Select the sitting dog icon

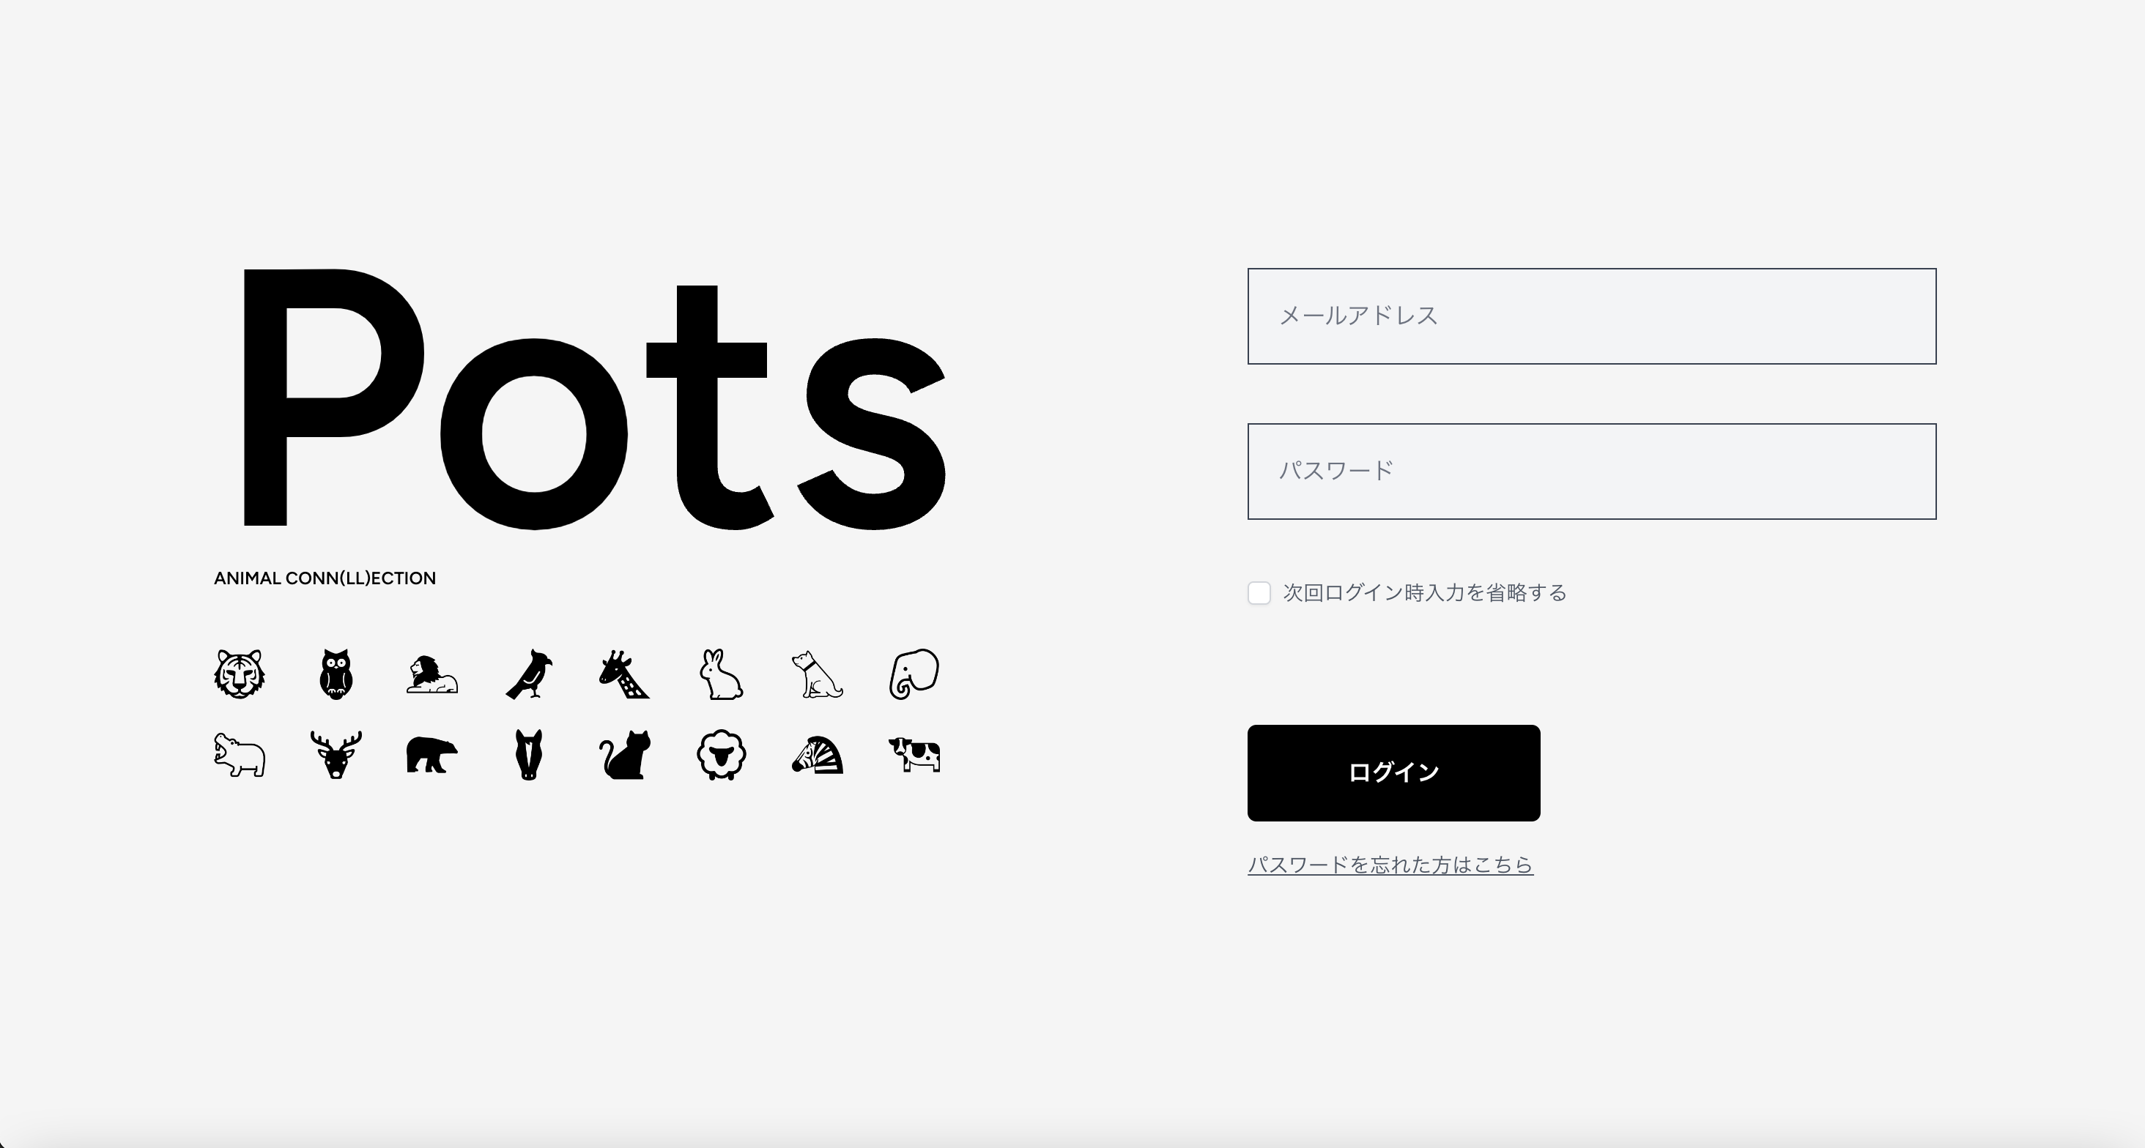coord(817,674)
